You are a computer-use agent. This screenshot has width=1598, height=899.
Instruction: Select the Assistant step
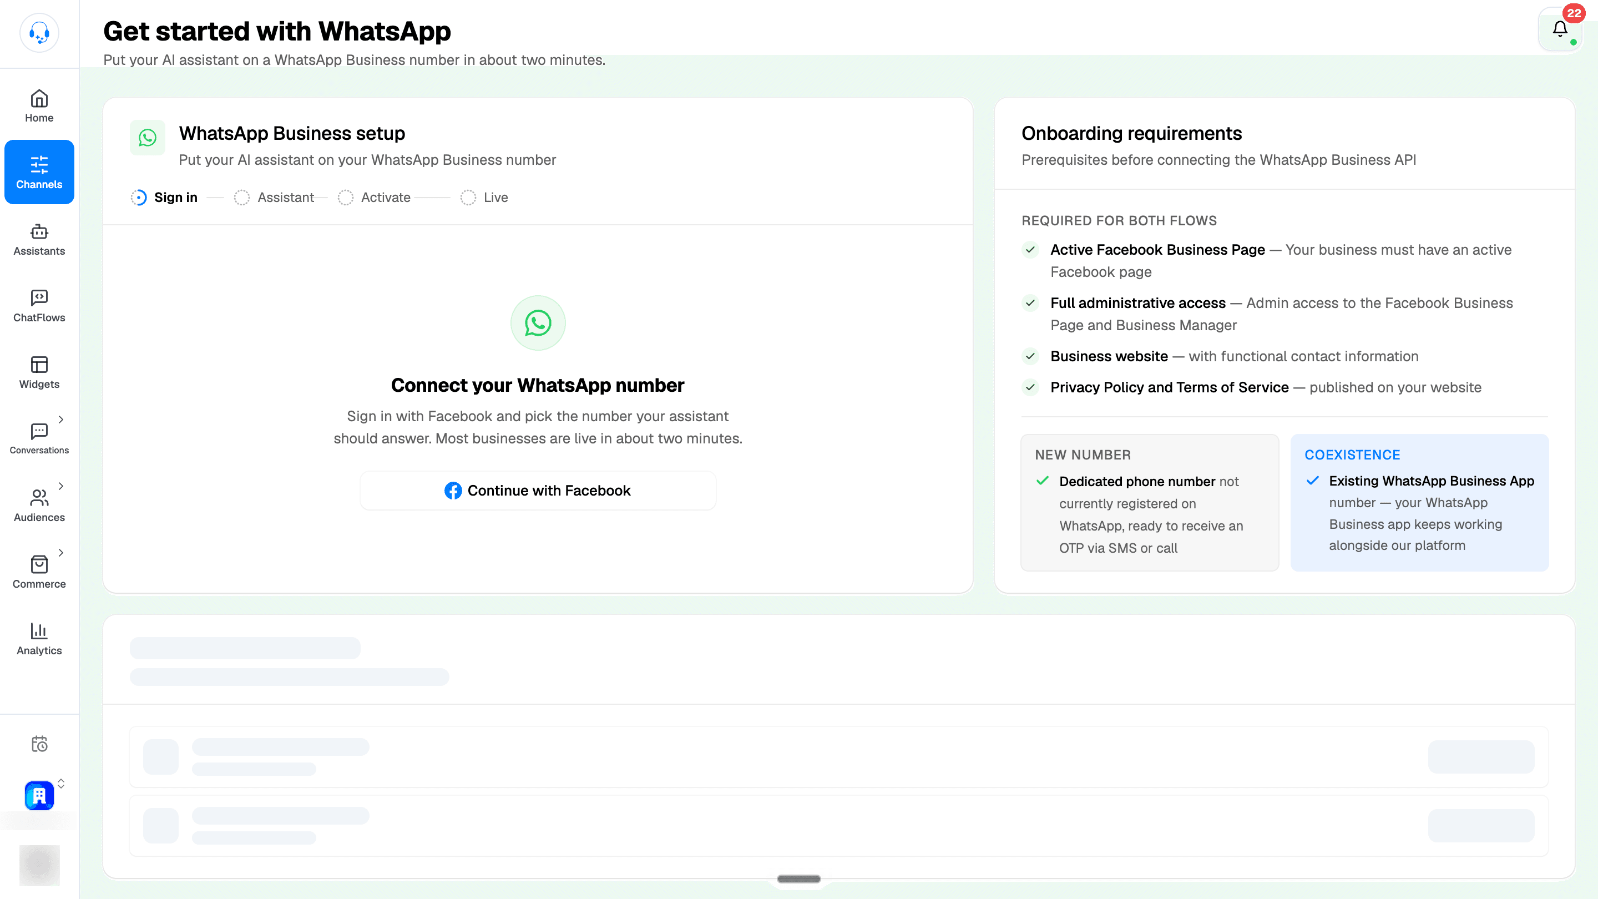(274, 198)
